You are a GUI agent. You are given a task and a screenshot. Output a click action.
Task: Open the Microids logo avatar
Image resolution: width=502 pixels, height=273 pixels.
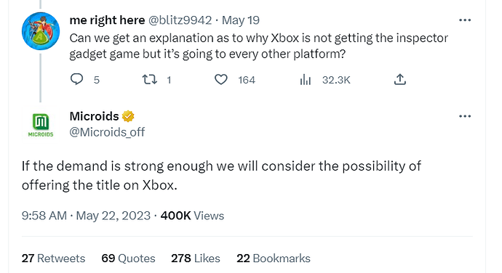click(41, 125)
